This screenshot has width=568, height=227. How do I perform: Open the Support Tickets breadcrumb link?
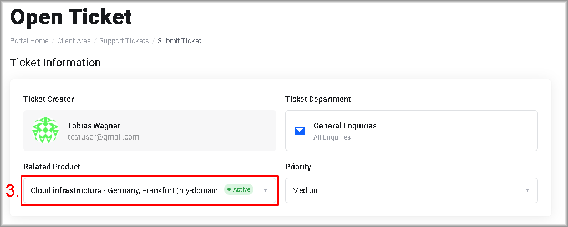(x=124, y=41)
